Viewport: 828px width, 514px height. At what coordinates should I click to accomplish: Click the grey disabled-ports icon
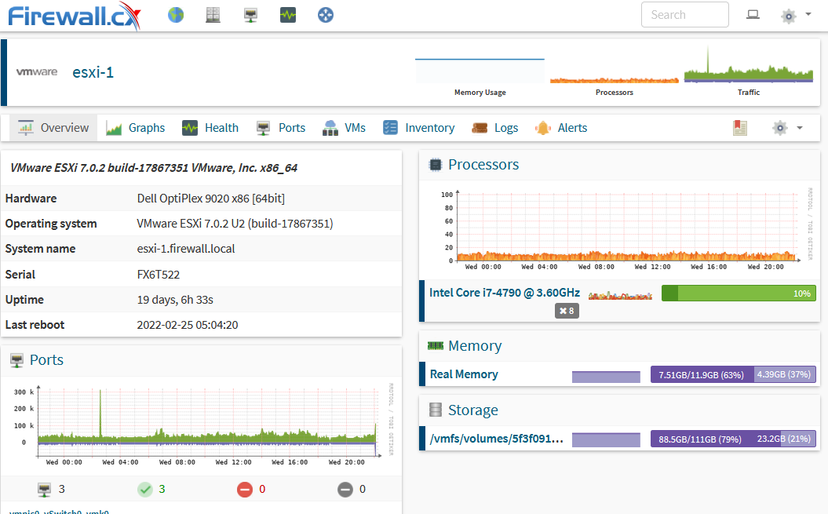(345, 490)
